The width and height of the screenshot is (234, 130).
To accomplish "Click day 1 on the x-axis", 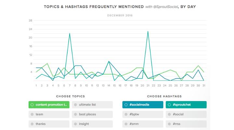I will click(36, 85).
